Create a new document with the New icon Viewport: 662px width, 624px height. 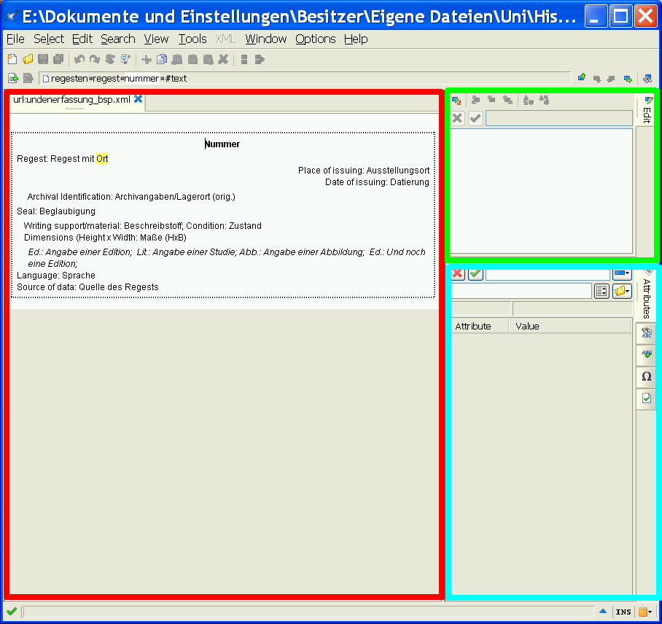(x=12, y=60)
